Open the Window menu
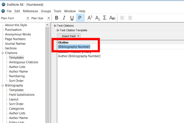The width and height of the screenshot is (184, 123). click(x=70, y=11)
